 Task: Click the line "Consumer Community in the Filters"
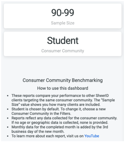coord(41,113)
